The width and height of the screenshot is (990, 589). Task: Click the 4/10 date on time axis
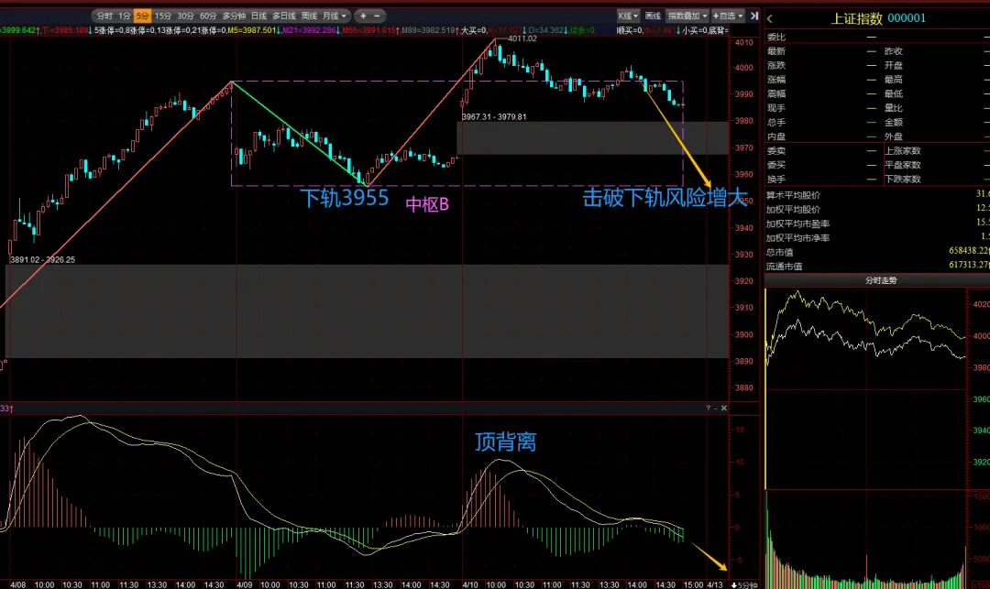469,585
